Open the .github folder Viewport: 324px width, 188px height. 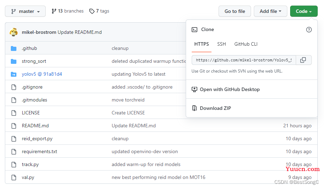click(x=29, y=48)
